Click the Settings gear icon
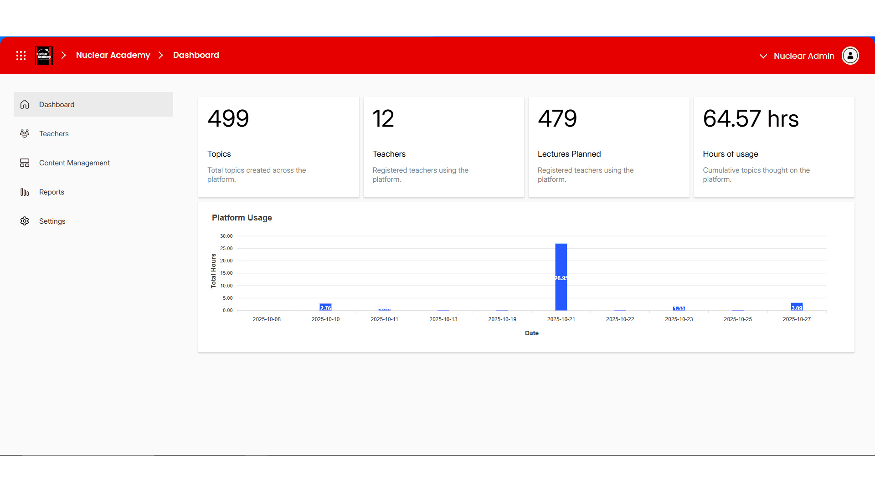 point(24,221)
